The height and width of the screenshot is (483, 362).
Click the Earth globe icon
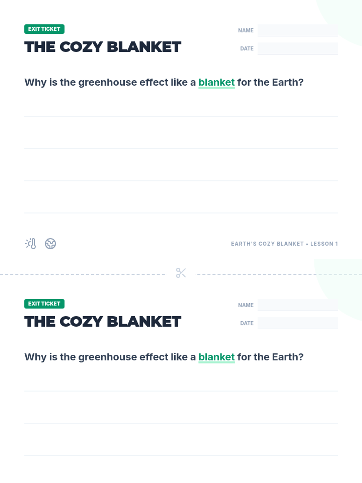(50, 244)
